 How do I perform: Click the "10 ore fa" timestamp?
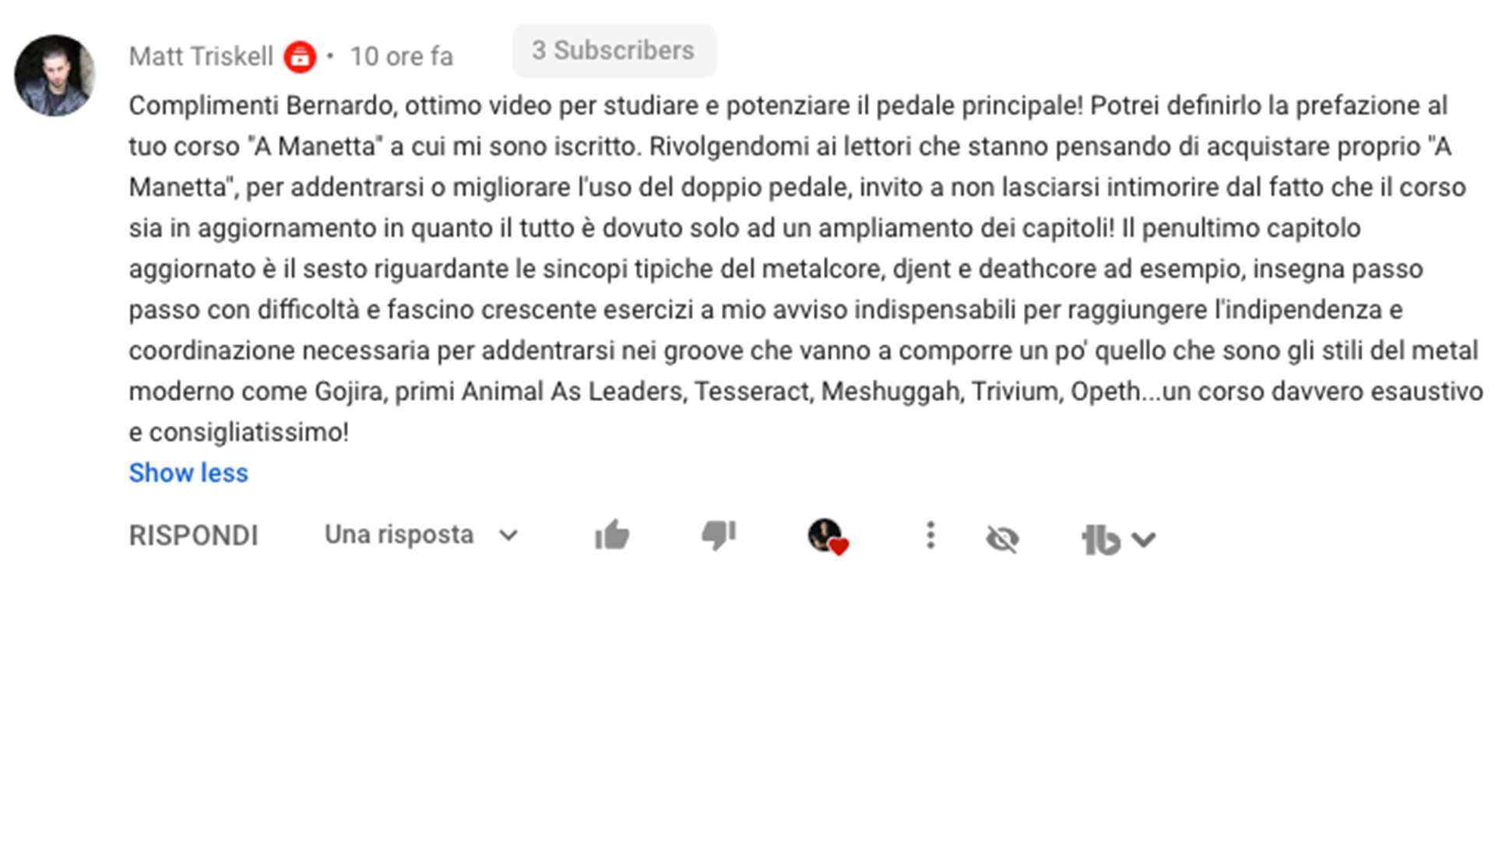401,57
